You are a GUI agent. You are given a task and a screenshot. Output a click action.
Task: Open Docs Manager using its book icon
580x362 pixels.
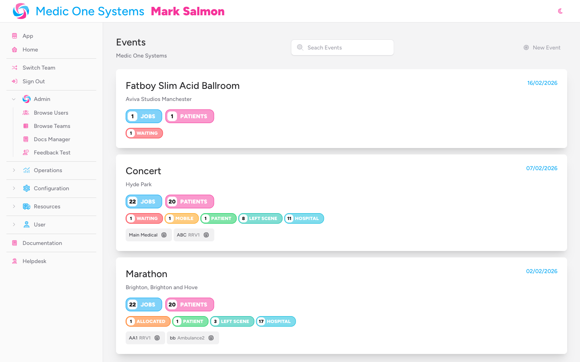tap(27, 139)
